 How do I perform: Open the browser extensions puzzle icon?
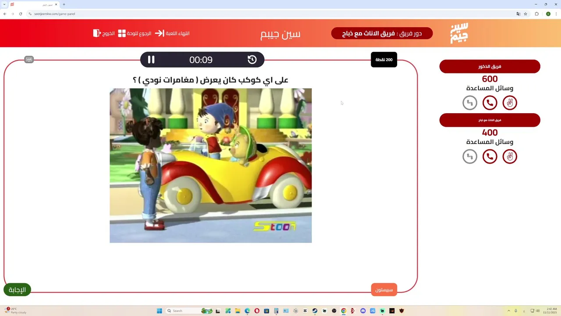pyautogui.click(x=536, y=14)
